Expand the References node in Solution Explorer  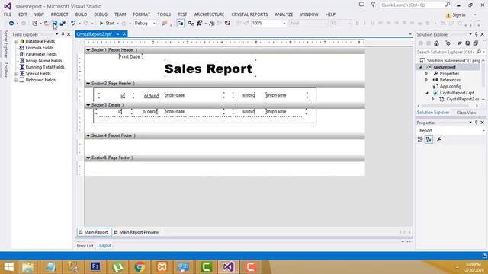pos(427,80)
